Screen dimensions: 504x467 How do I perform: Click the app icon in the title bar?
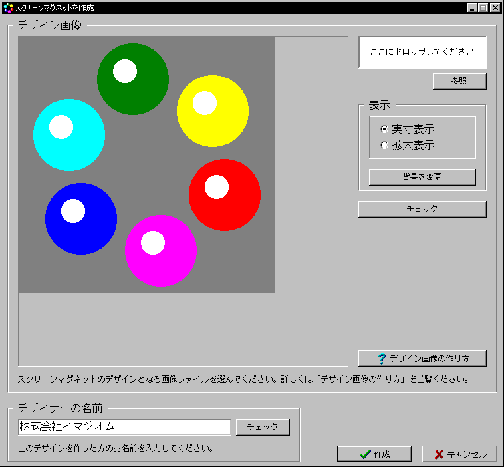coord(8,8)
